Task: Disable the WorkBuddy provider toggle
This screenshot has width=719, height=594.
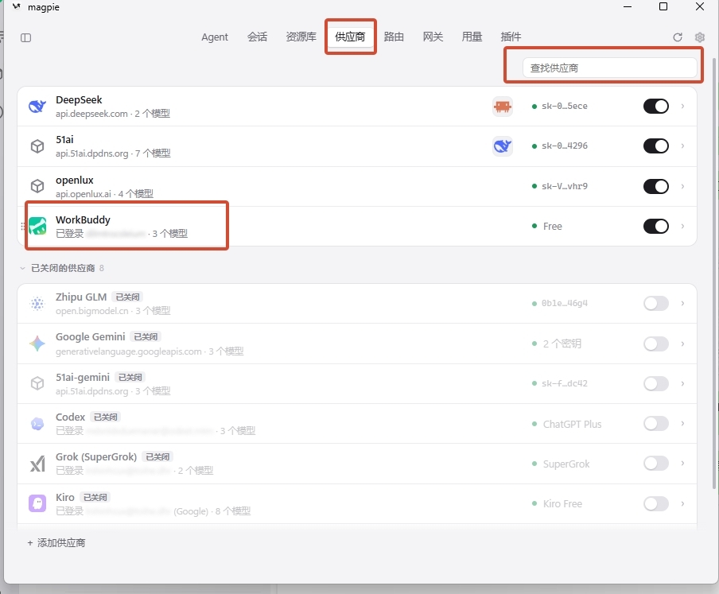Action: click(655, 226)
